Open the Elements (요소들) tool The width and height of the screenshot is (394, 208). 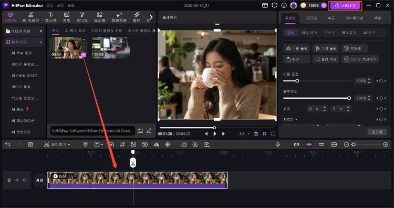tap(99, 17)
